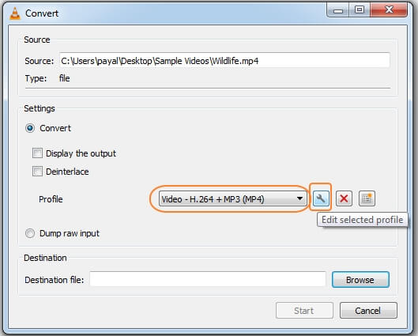The image size is (418, 336).
Task: Create a new profile icon button
Action: click(x=367, y=198)
